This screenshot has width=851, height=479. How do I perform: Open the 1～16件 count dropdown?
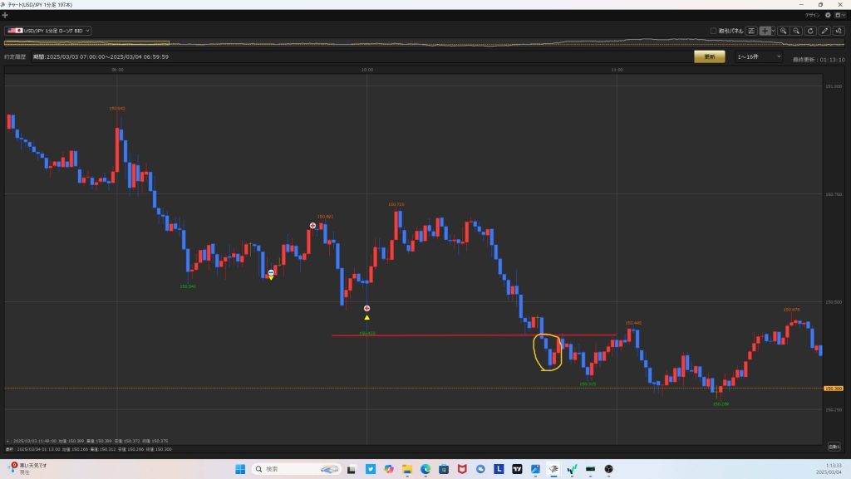[759, 56]
